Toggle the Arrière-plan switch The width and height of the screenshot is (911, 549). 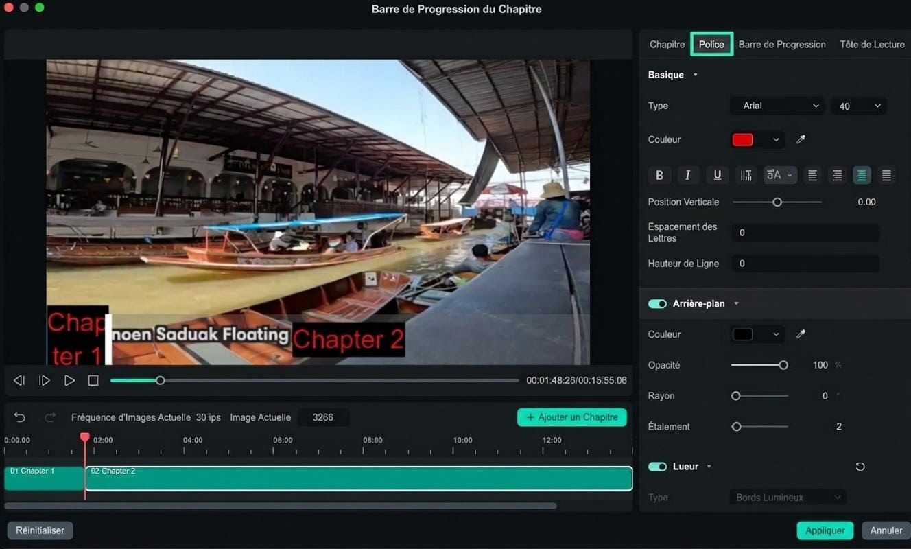(x=657, y=303)
